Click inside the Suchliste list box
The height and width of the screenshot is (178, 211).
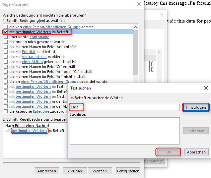[125, 131]
